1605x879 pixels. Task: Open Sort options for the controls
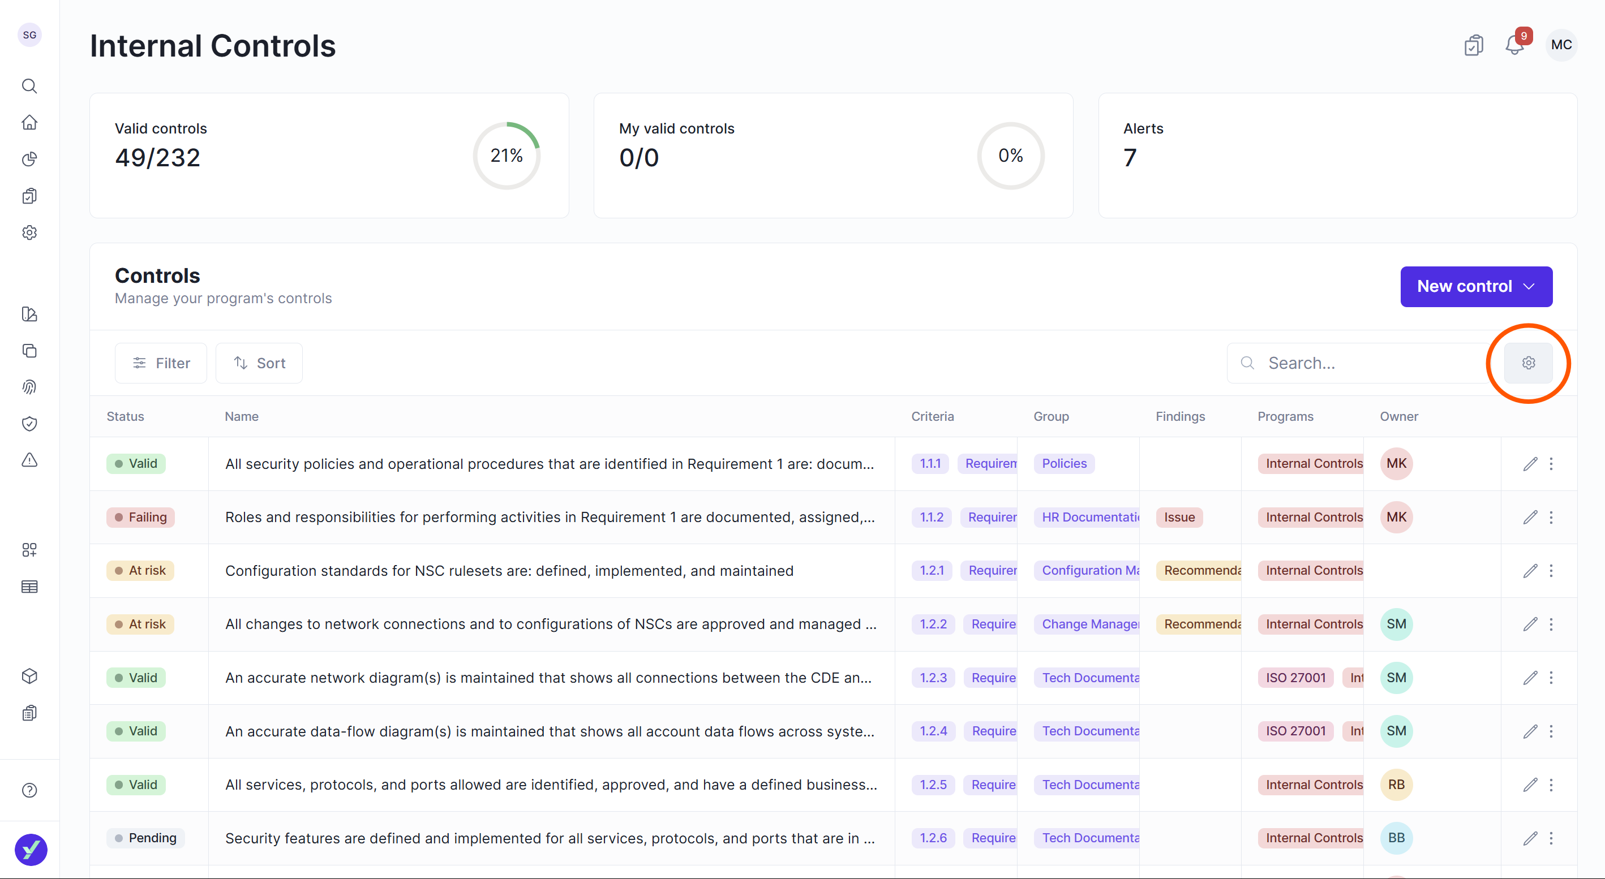pos(259,363)
